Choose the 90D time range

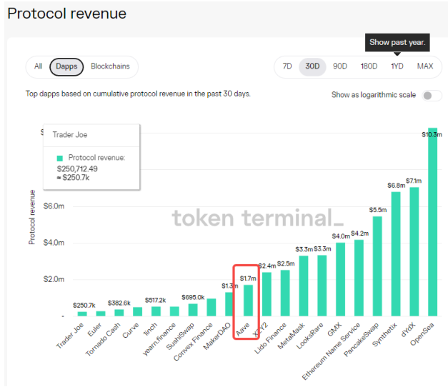pyautogui.click(x=339, y=66)
